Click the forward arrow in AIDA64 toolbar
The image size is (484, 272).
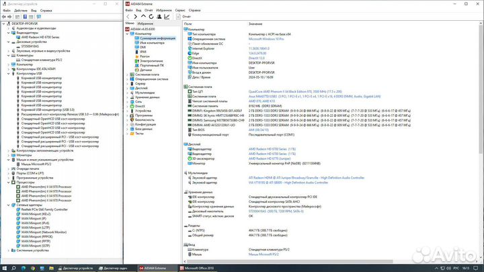pyautogui.click(x=135, y=17)
